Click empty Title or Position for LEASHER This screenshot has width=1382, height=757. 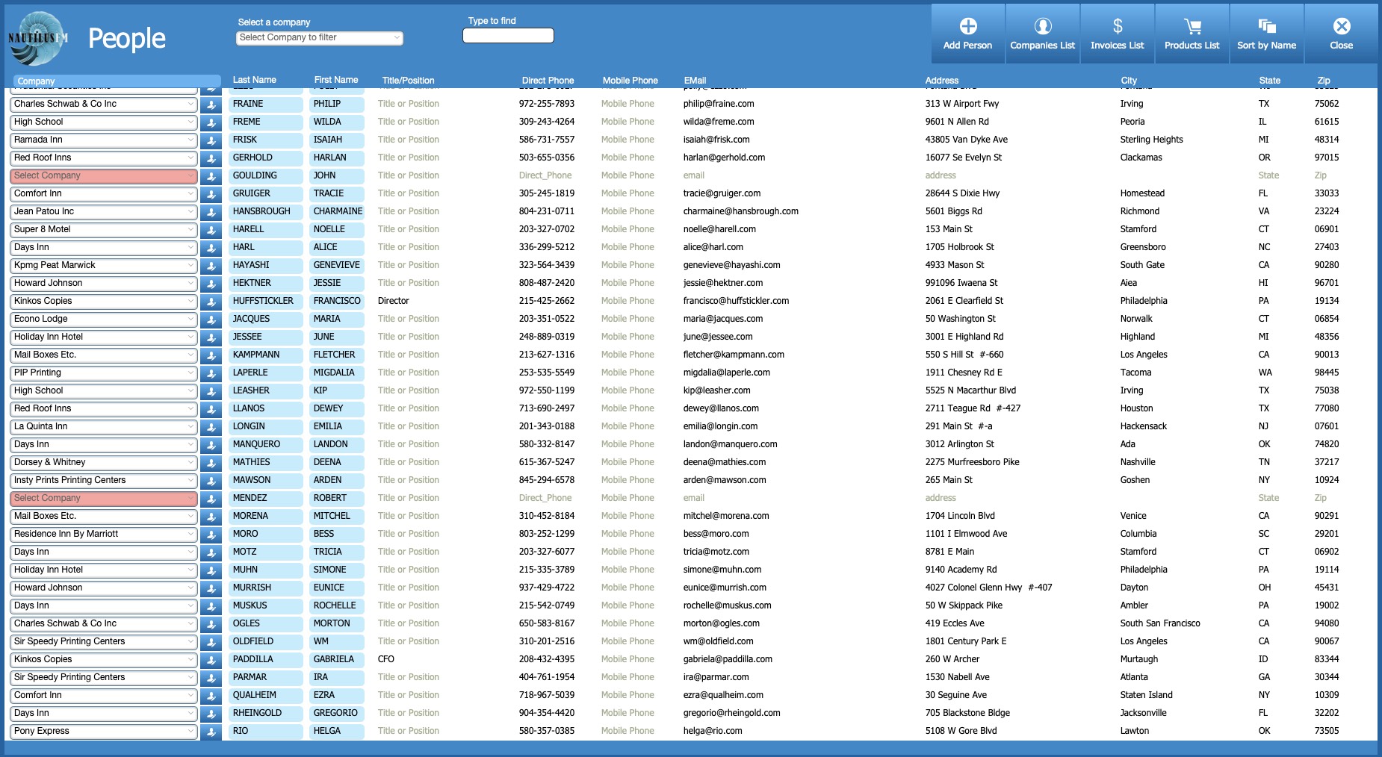coord(409,390)
